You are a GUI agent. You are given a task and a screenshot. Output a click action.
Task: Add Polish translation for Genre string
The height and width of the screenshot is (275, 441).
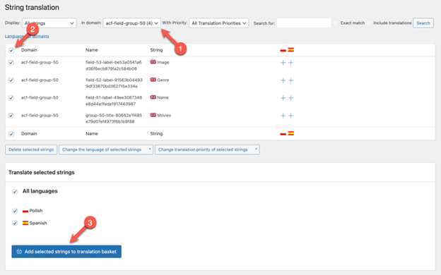[283, 80]
